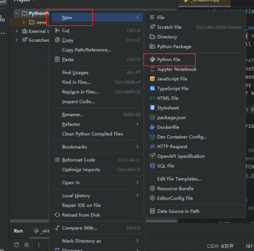
Task: Click the TypeScript File TS icon
Action: (x=152, y=88)
